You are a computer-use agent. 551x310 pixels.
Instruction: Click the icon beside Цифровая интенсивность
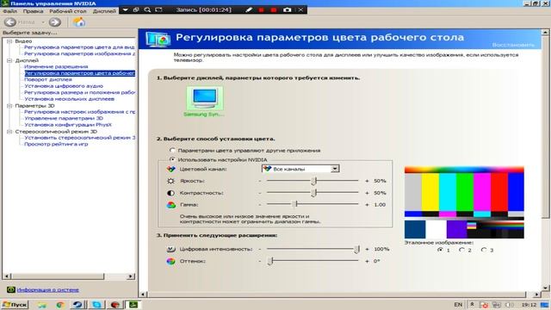click(x=170, y=249)
